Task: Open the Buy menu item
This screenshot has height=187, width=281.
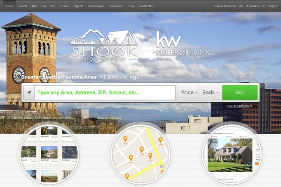Action: point(44,6)
